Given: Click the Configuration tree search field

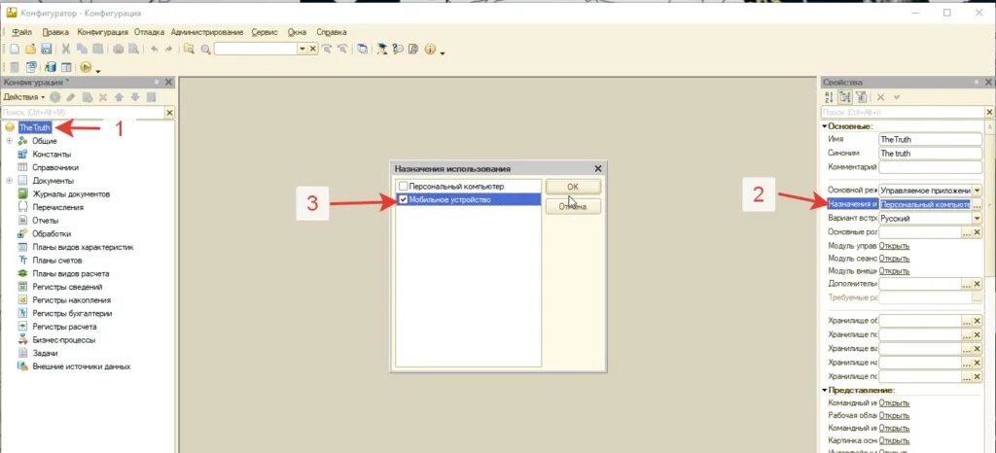Looking at the screenshot, I should [x=83, y=113].
